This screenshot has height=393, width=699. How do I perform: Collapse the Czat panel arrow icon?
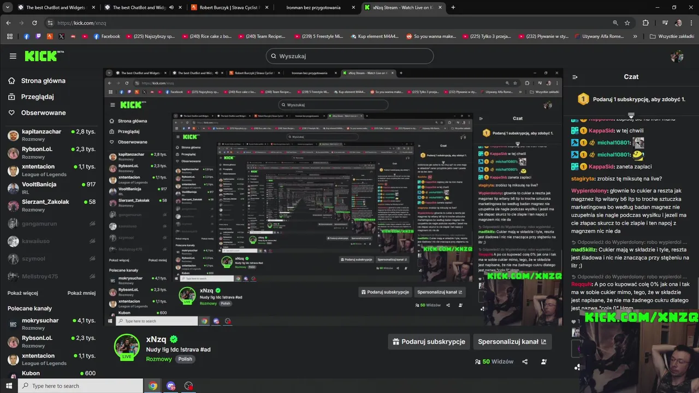coord(575,77)
